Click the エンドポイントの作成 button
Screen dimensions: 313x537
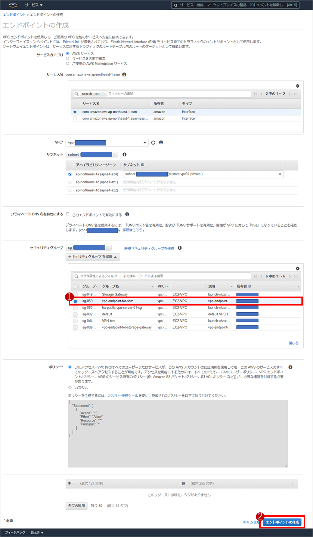pyautogui.click(x=282, y=522)
